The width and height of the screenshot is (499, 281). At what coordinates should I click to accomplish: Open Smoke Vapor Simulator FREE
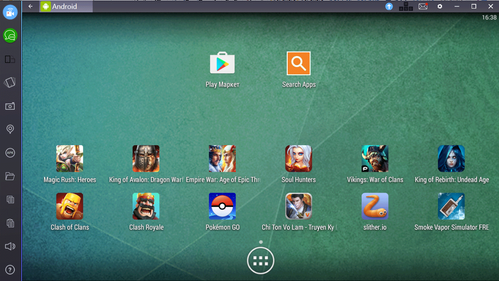coord(451,206)
